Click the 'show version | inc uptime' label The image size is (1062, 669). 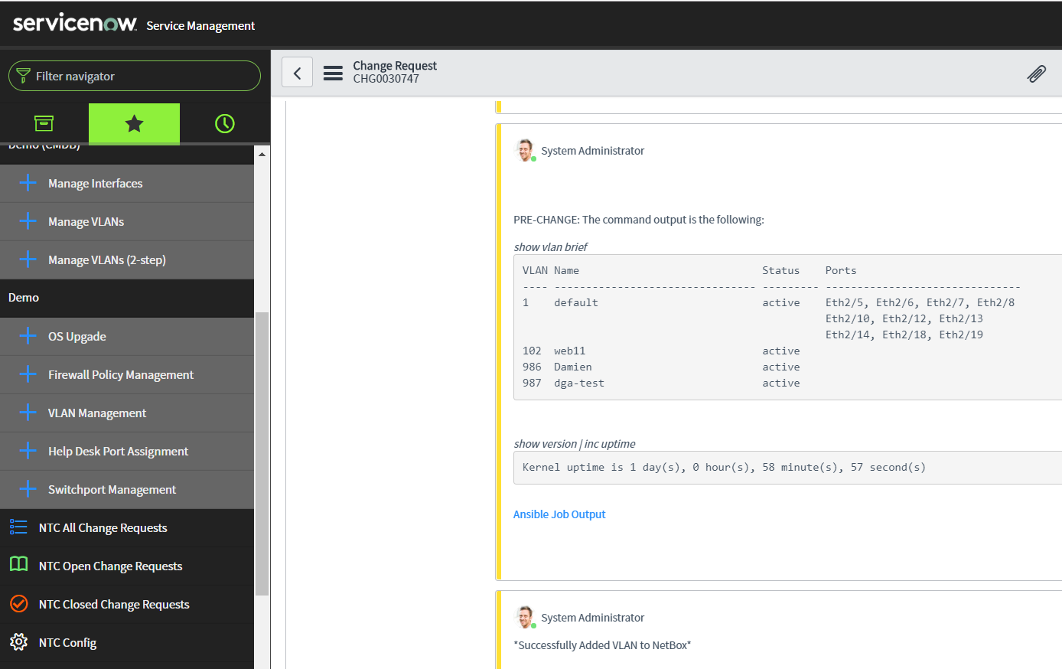pyautogui.click(x=575, y=444)
